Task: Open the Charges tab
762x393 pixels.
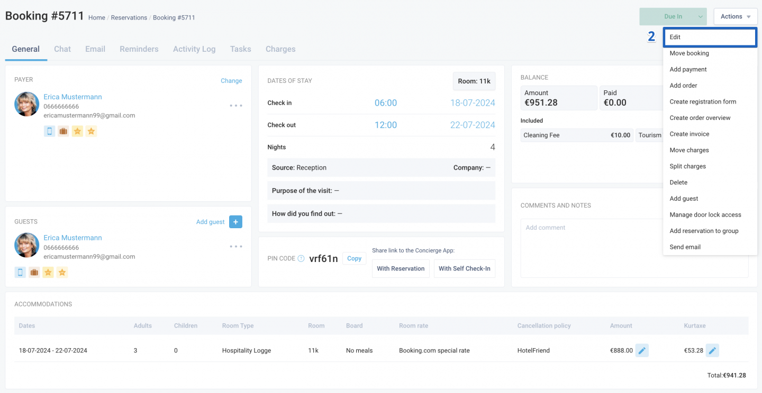Action: pos(280,49)
